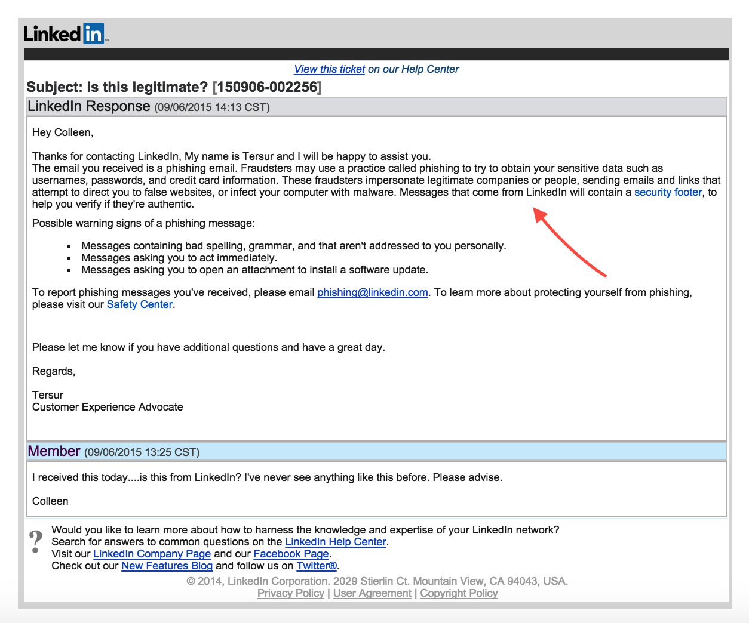Click 'Thanks for contacting LinkedIn' sentence
Image resolution: width=749 pixels, height=623 pixels.
[232, 156]
